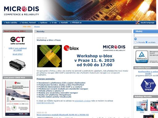158x118 pixels.
Task: Open the Jazyk/Language selector
Action: tap(148, 23)
